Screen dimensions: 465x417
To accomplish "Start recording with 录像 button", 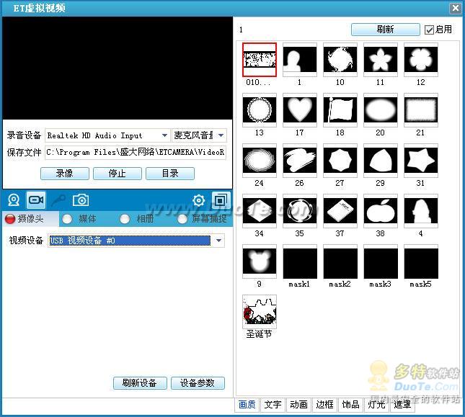I will point(65,174).
